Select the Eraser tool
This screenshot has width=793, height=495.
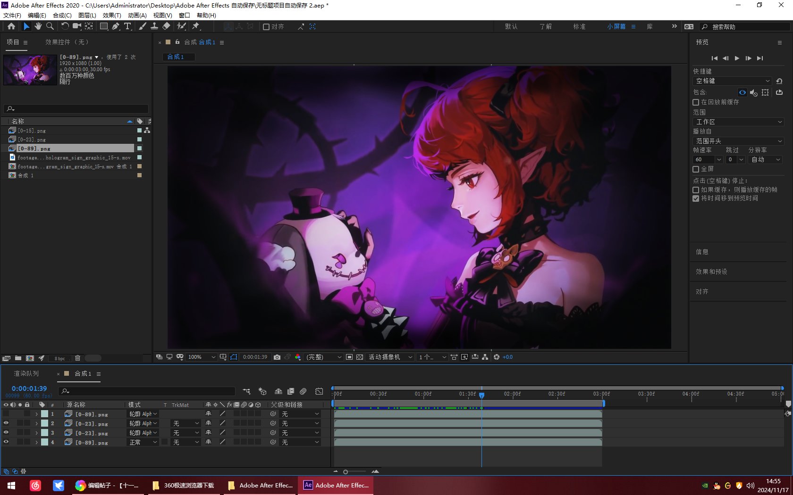(x=166, y=26)
